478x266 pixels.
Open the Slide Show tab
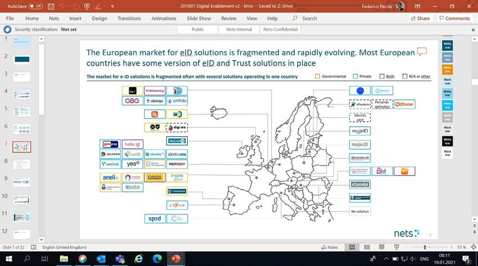[x=199, y=19]
